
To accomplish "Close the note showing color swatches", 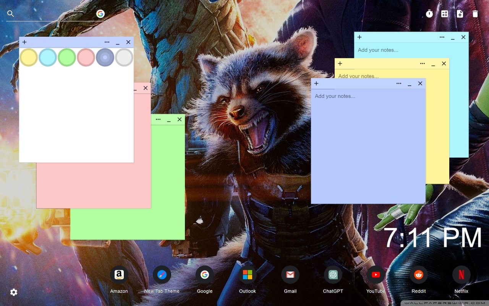I will click(128, 42).
